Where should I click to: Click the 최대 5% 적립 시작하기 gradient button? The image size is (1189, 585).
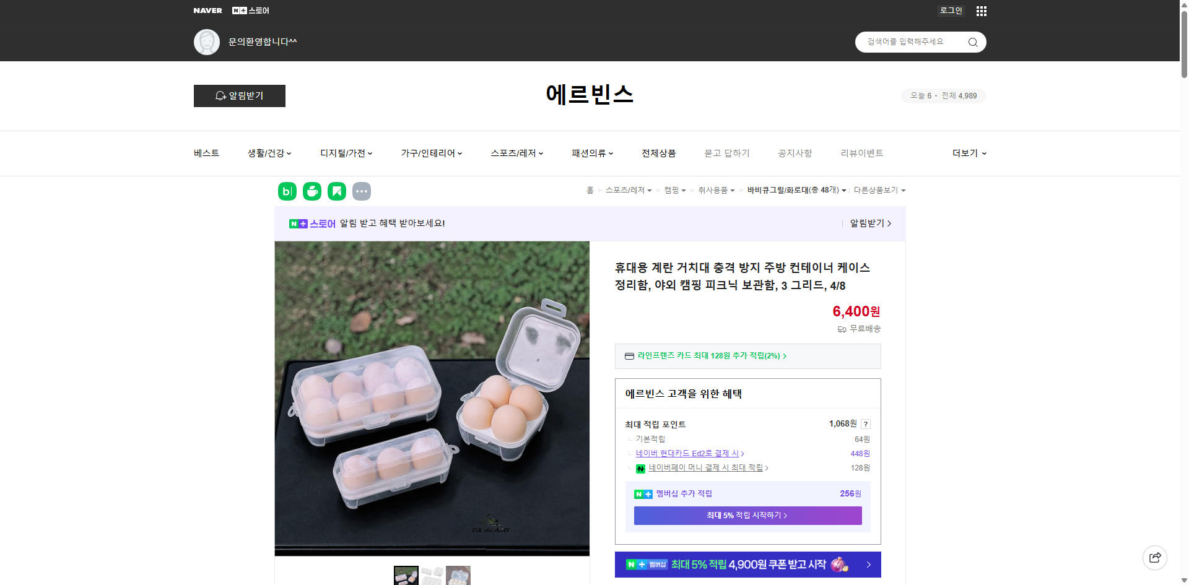click(747, 515)
